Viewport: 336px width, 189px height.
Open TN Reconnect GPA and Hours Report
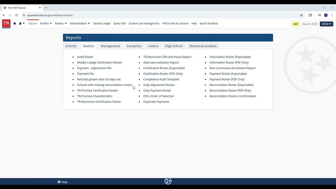click(167, 57)
